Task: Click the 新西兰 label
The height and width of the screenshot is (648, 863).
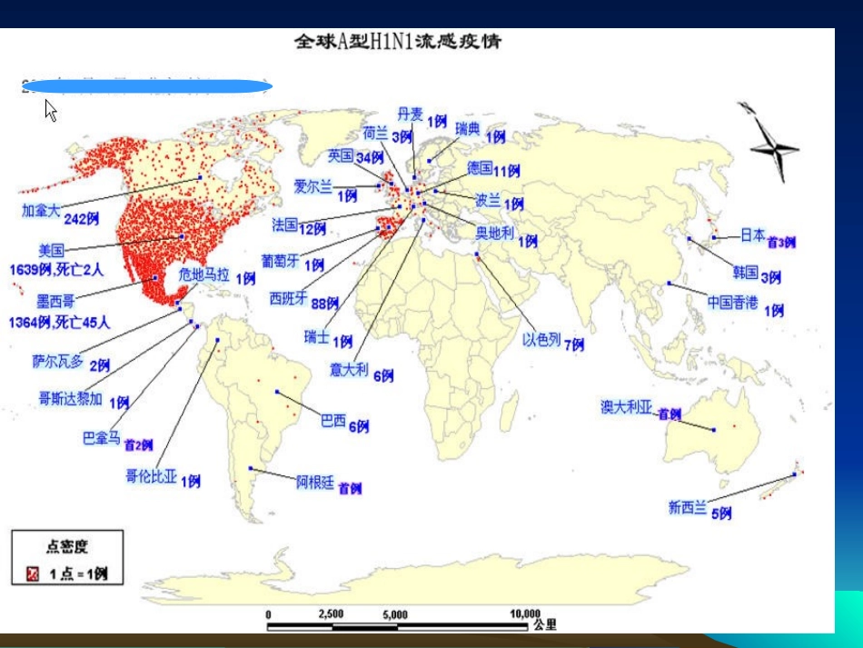Action: (688, 507)
